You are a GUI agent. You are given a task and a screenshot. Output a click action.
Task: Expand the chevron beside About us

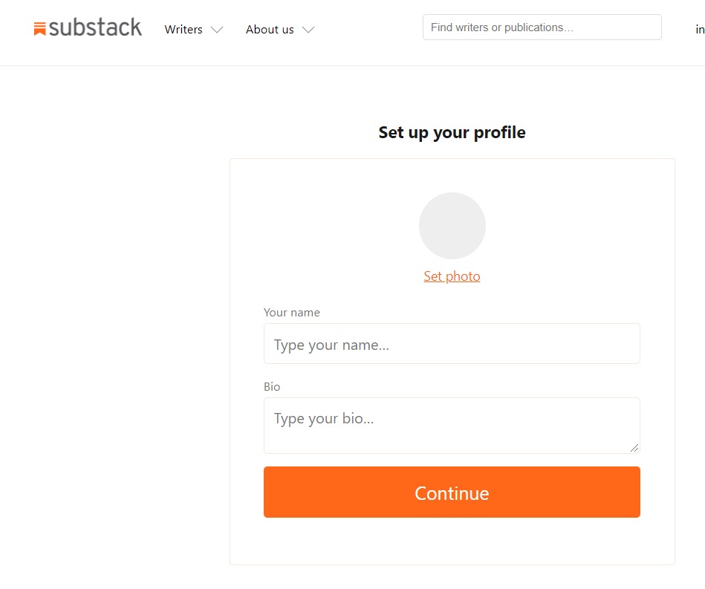point(308,30)
